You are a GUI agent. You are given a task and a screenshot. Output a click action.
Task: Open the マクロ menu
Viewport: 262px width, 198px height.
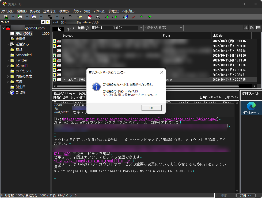point(99,11)
